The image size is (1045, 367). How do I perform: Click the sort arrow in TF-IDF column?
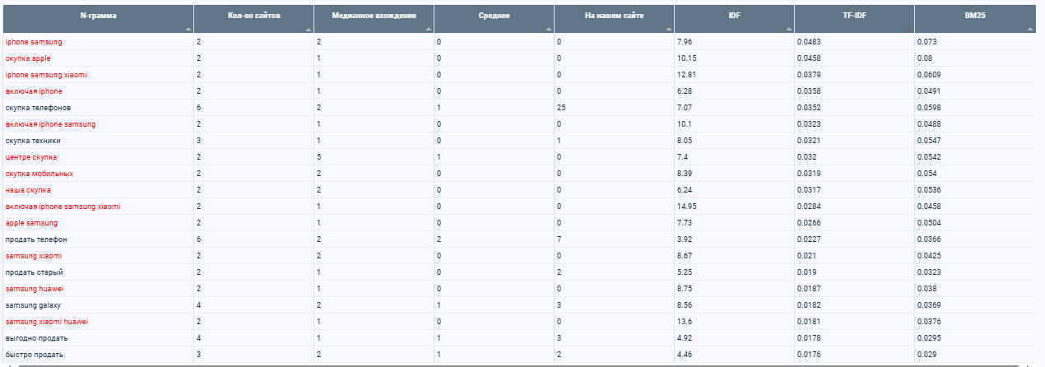[908, 29]
